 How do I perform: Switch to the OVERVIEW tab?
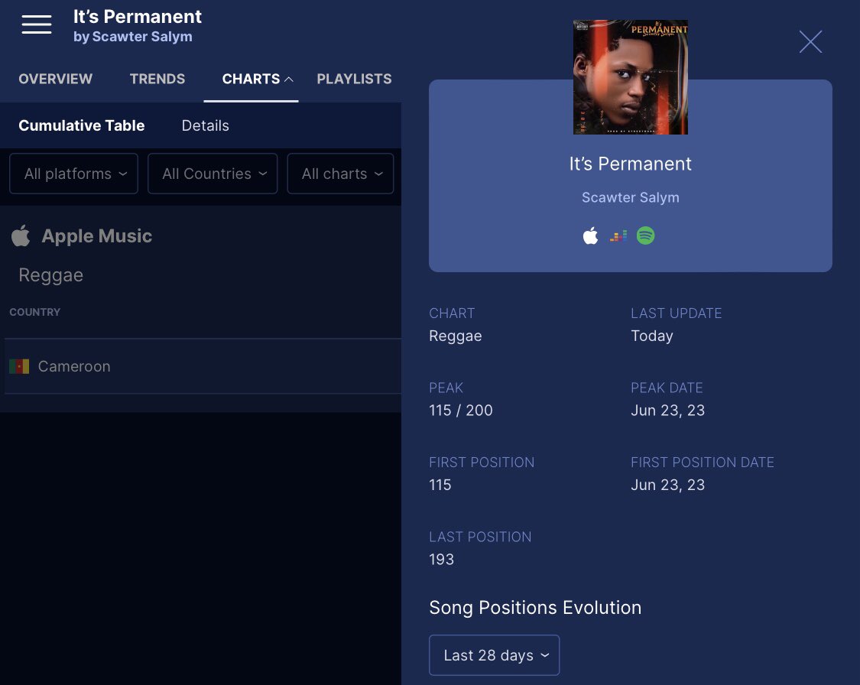pyautogui.click(x=55, y=79)
